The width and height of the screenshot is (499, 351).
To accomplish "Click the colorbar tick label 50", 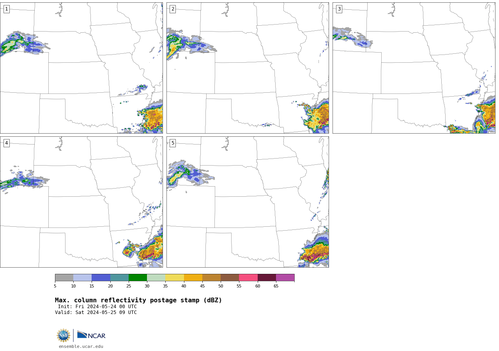I will point(221,286).
